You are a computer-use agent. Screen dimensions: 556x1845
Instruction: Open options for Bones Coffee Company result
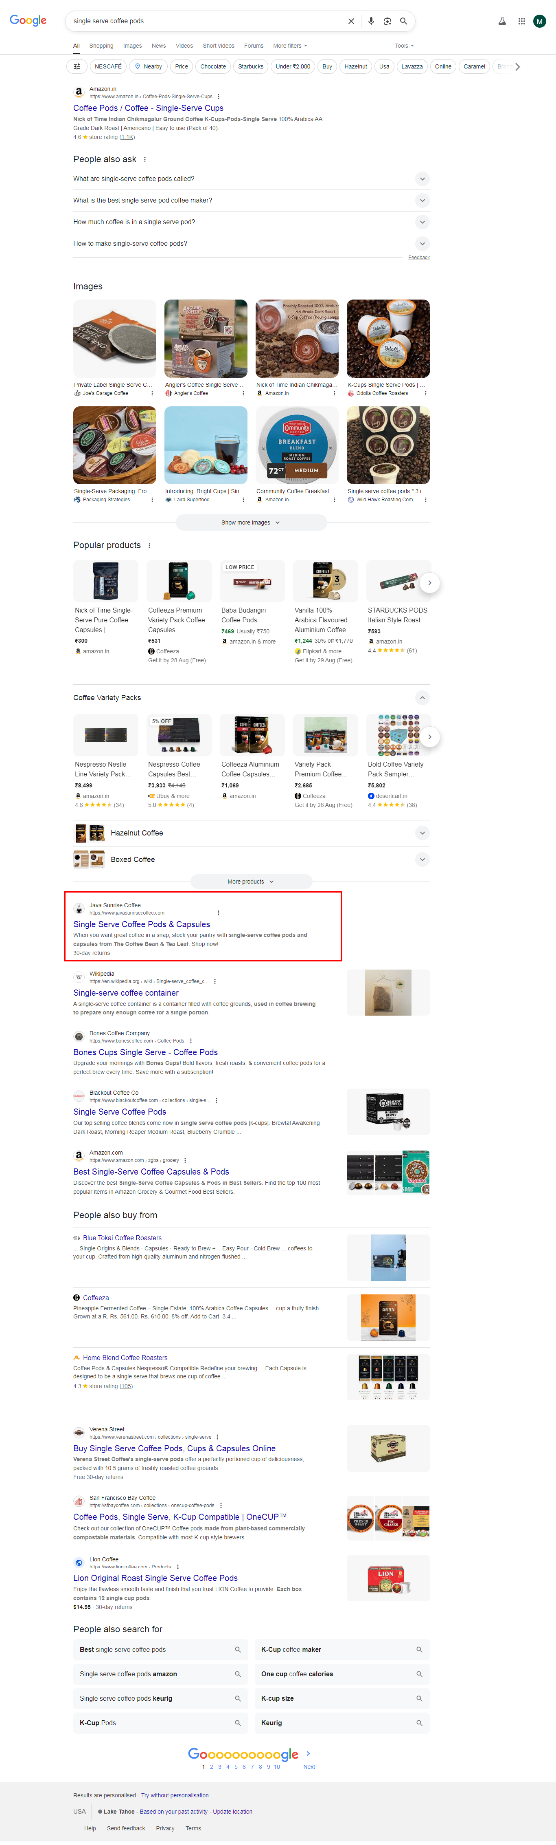[190, 1041]
